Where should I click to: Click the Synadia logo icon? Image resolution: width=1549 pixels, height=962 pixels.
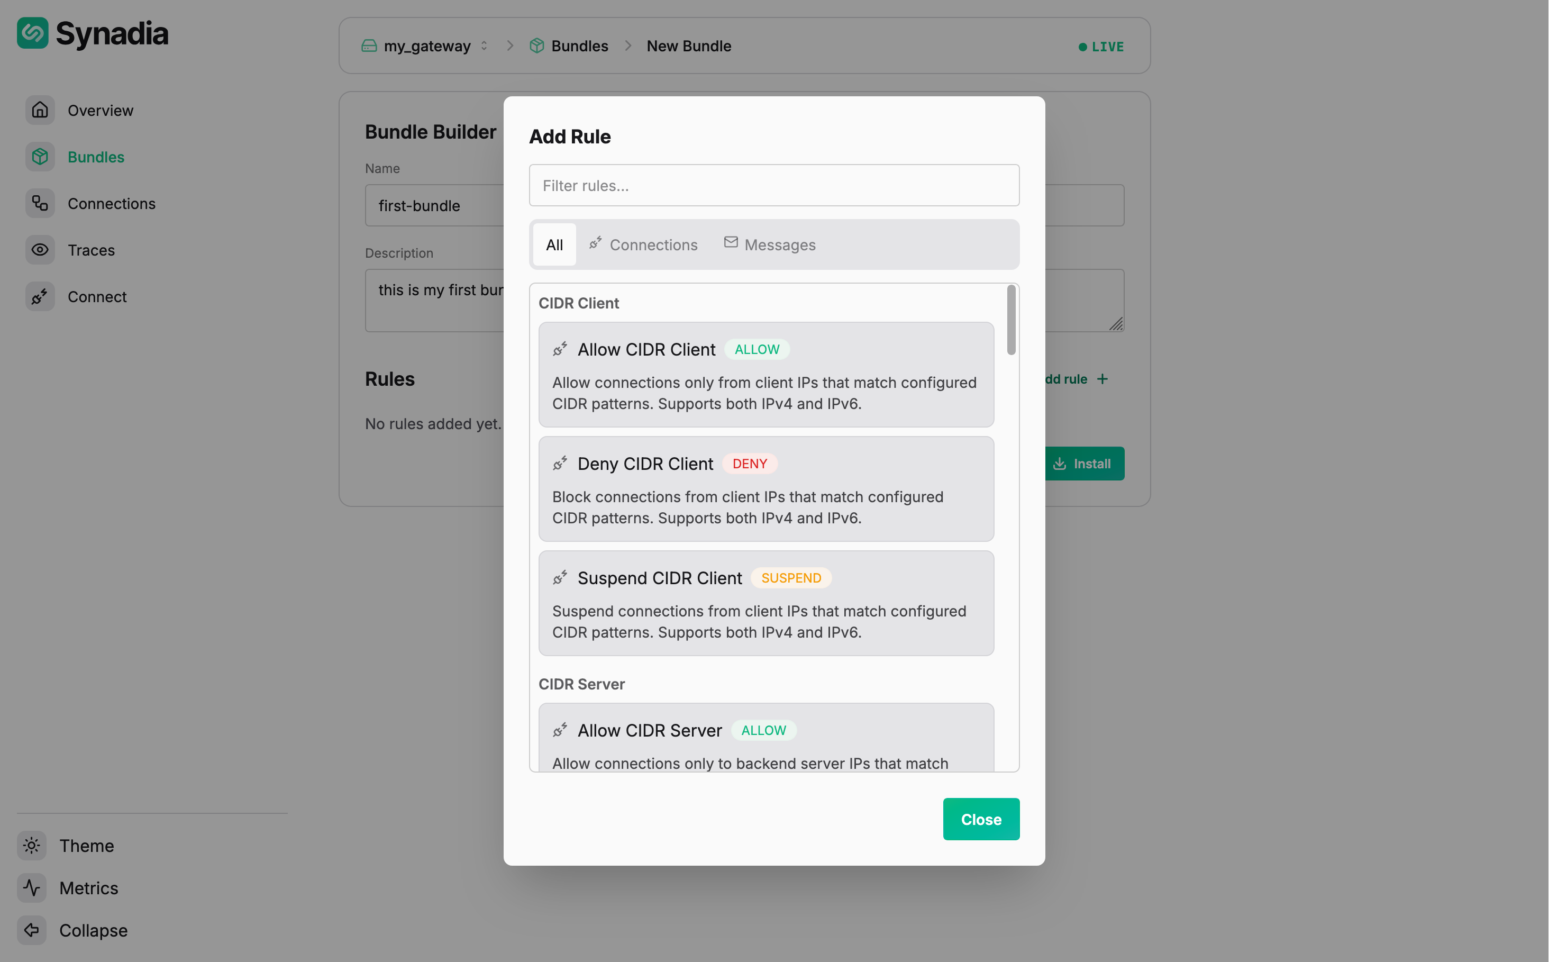click(32, 33)
